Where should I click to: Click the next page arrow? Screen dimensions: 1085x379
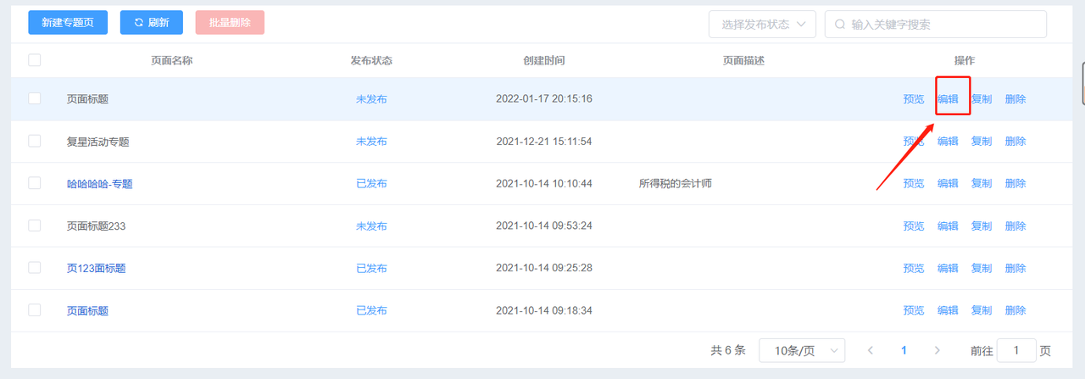pos(937,350)
